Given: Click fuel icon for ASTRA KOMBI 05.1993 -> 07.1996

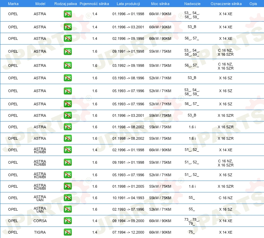Looking at the screenshot, I should point(68,175).
